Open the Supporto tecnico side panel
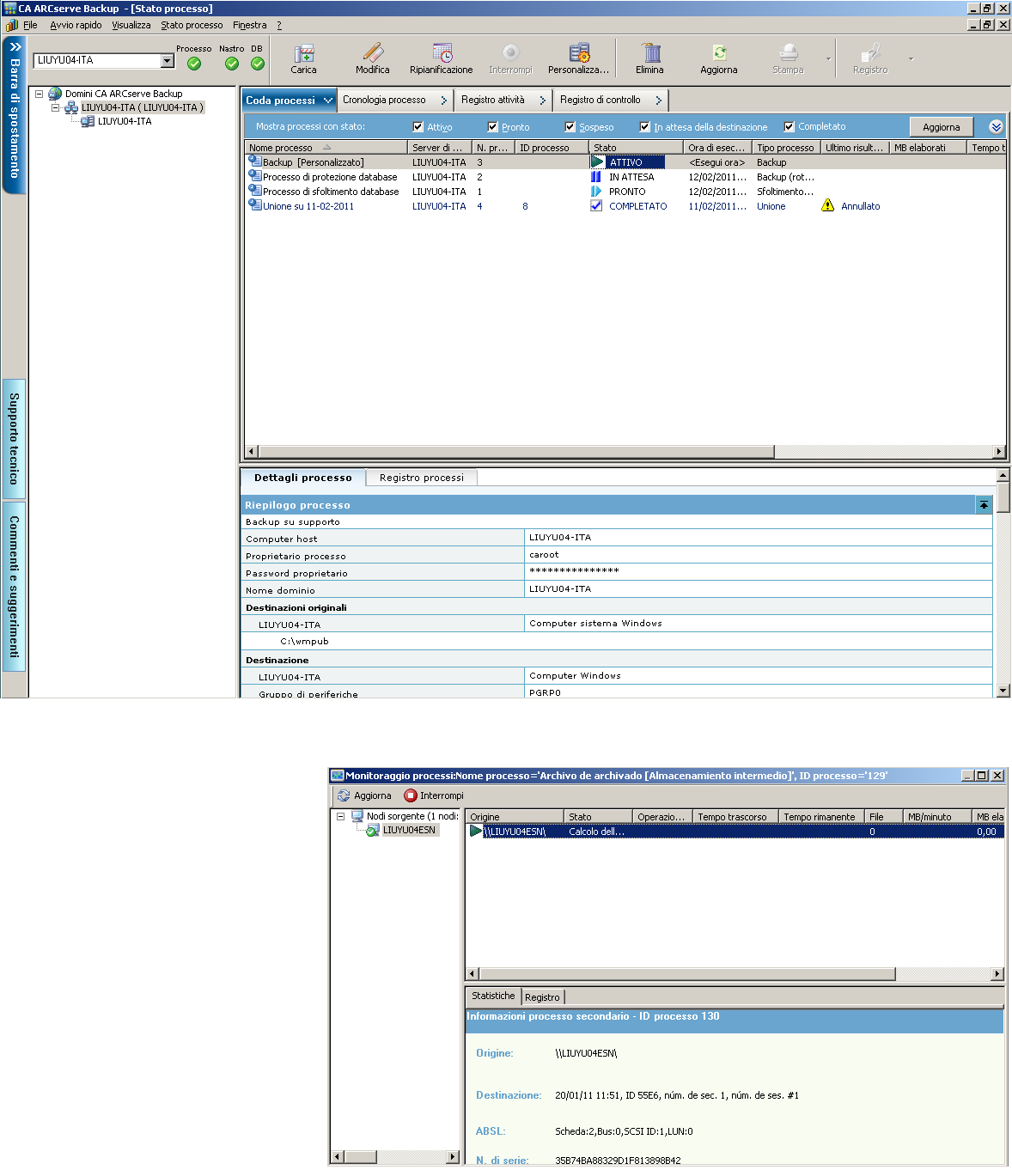 click(x=14, y=438)
